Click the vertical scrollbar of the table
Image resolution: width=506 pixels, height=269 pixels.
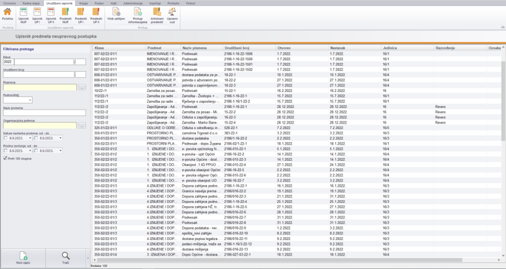[x=504, y=101]
